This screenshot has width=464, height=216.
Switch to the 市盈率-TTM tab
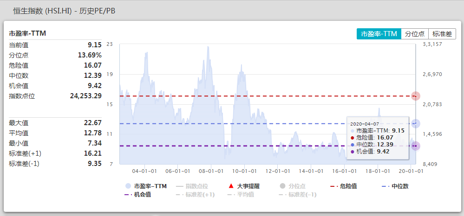[379, 34]
